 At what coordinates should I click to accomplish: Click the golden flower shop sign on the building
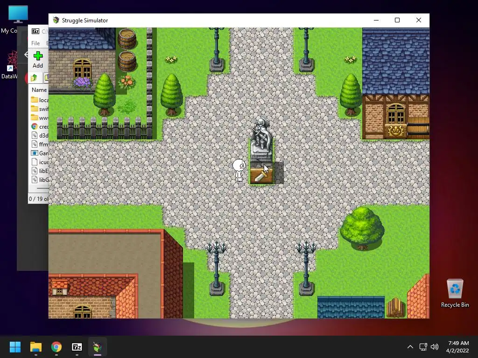pyautogui.click(x=396, y=131)
